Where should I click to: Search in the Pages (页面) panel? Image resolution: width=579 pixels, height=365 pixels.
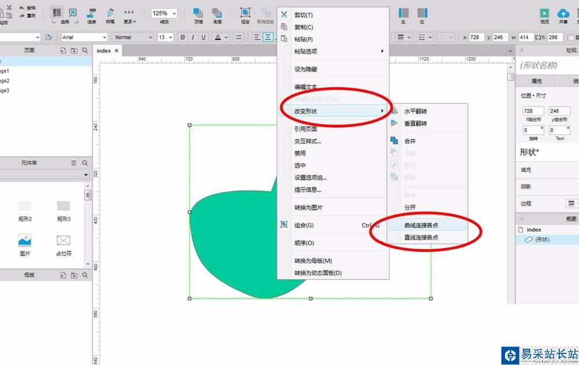85,50
